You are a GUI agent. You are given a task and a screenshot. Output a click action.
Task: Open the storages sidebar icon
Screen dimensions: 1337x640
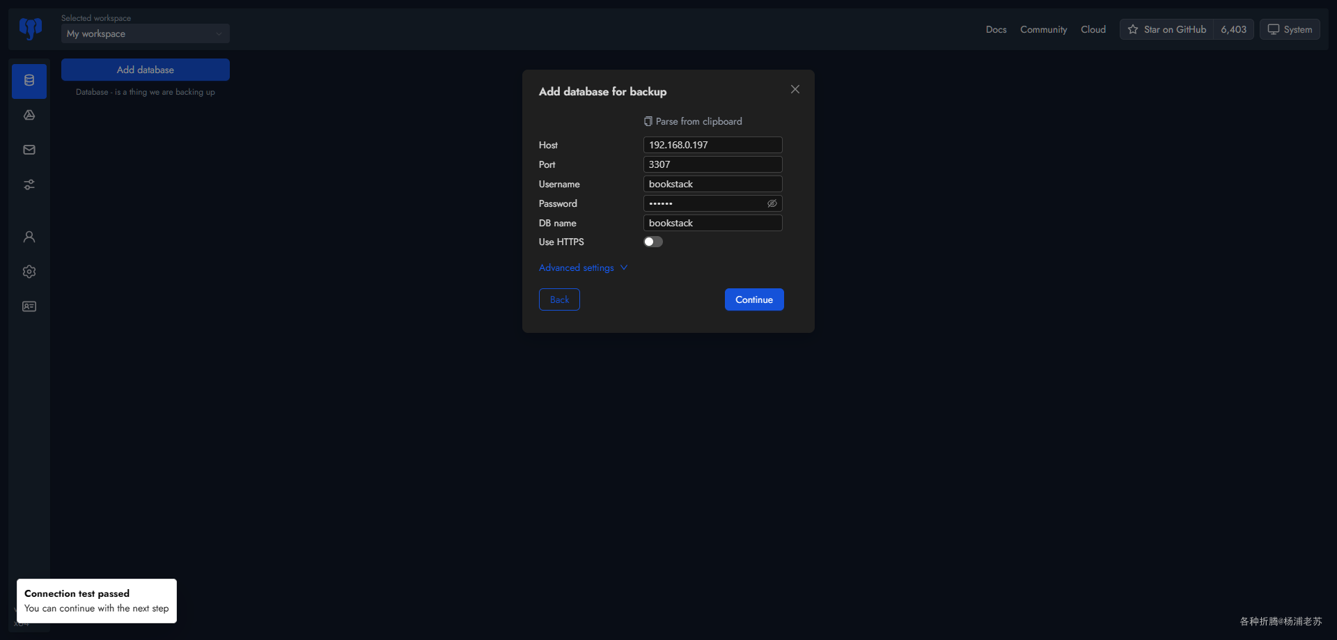coord(29,116)
